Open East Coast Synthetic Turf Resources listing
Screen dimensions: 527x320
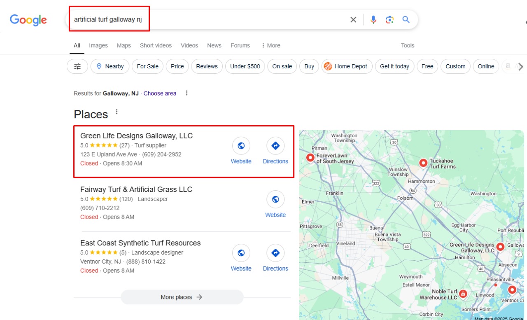pos(140,243)
